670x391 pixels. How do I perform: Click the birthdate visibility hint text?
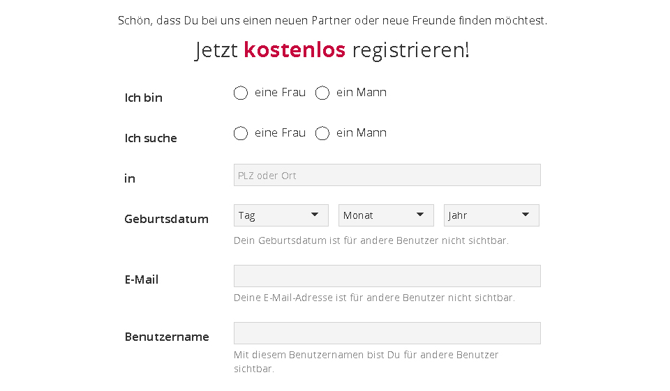tap(371, 240)
